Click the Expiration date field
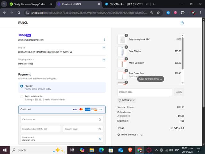 click(41, 129)
